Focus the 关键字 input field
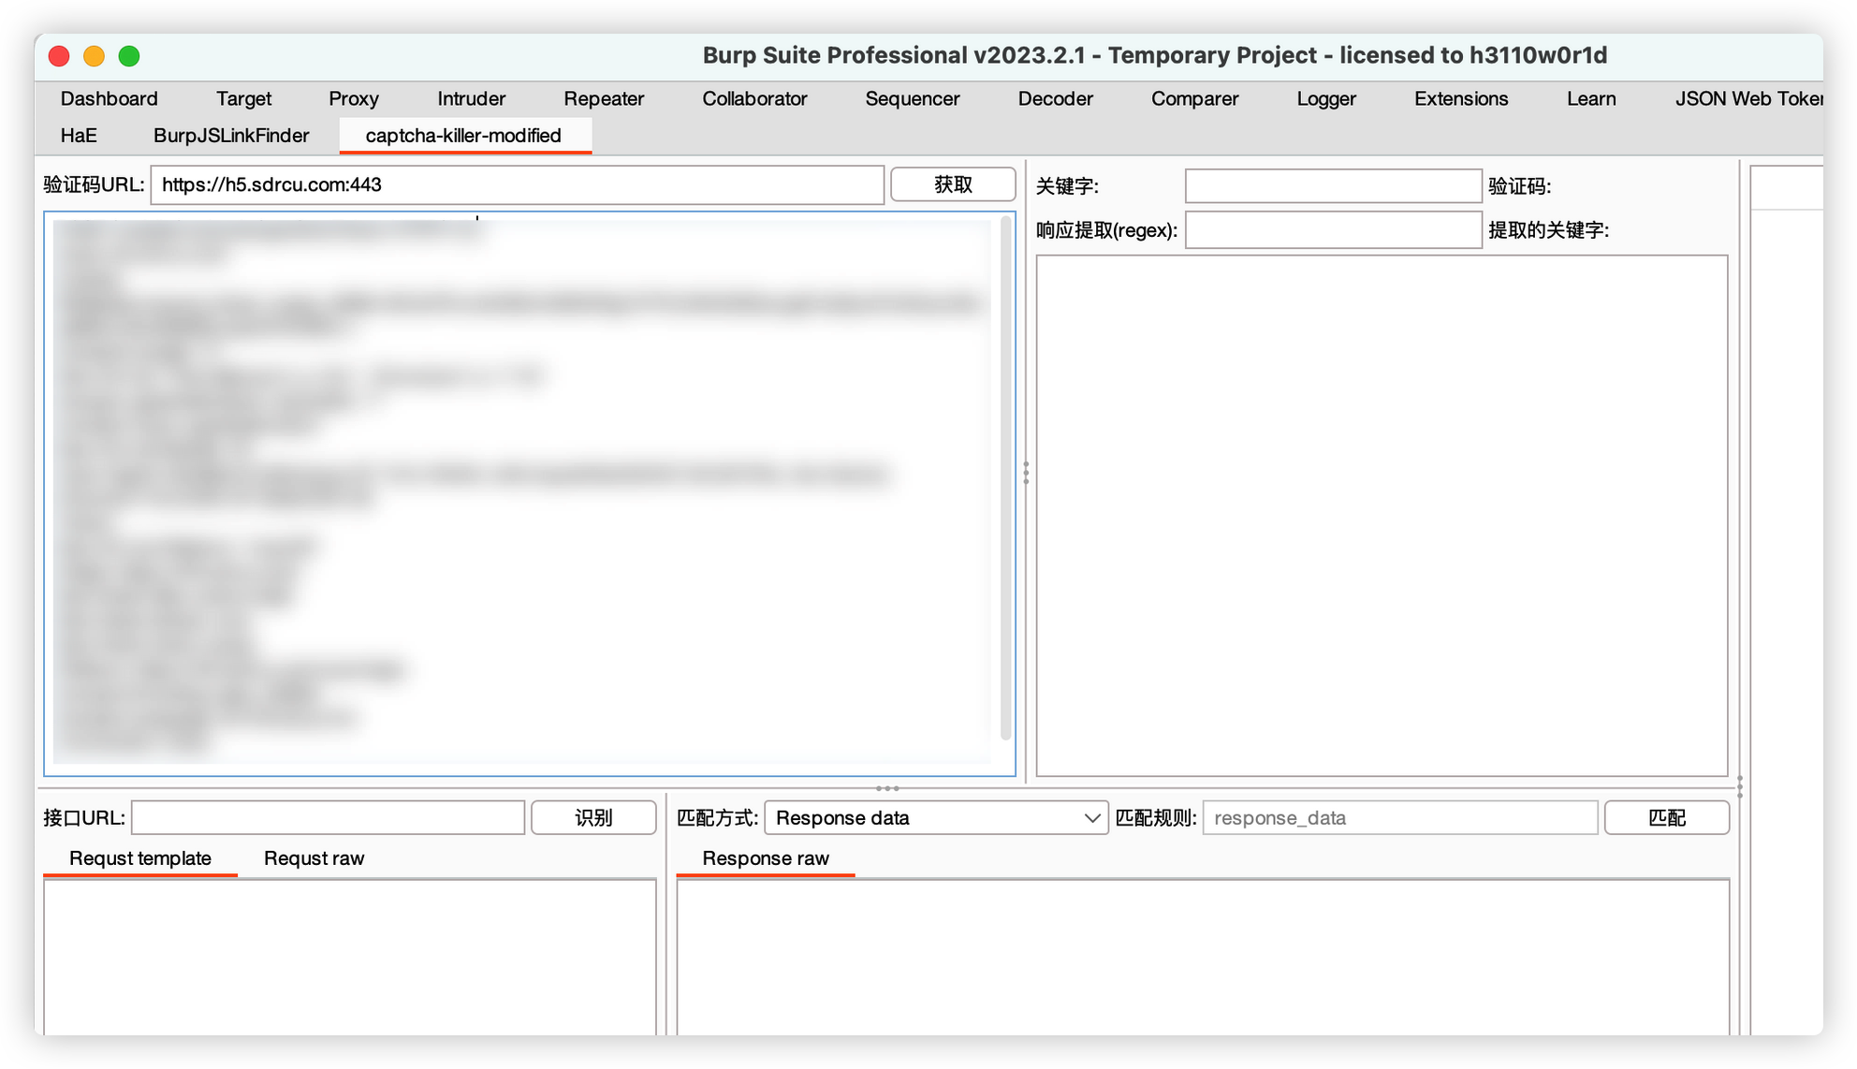This screenshot has height=1069, width=1857. pos(1333,185)
